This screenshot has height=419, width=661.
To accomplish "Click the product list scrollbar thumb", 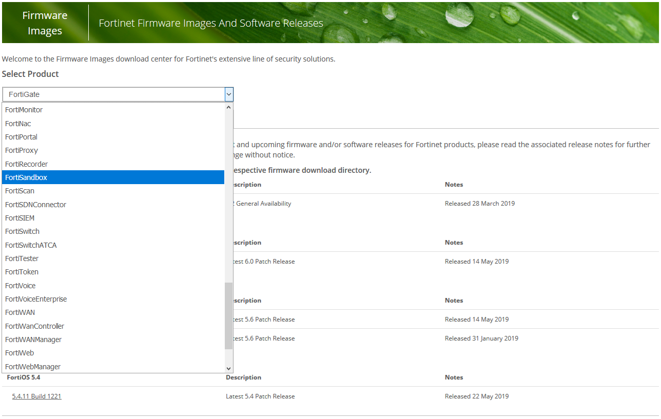I will click(229, 315).
